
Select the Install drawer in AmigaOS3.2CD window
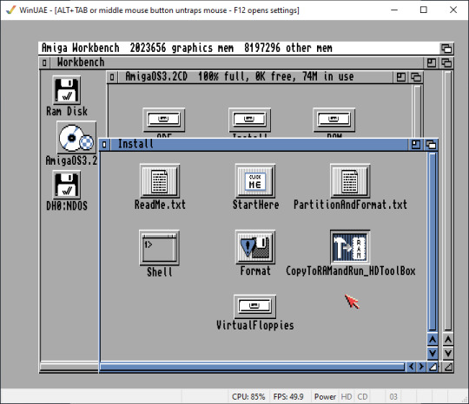point(250,120)
